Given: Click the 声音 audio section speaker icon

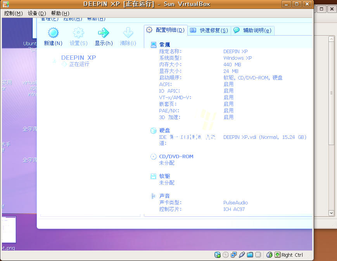Looking at the screenshot, I should (x=154, y=196).
